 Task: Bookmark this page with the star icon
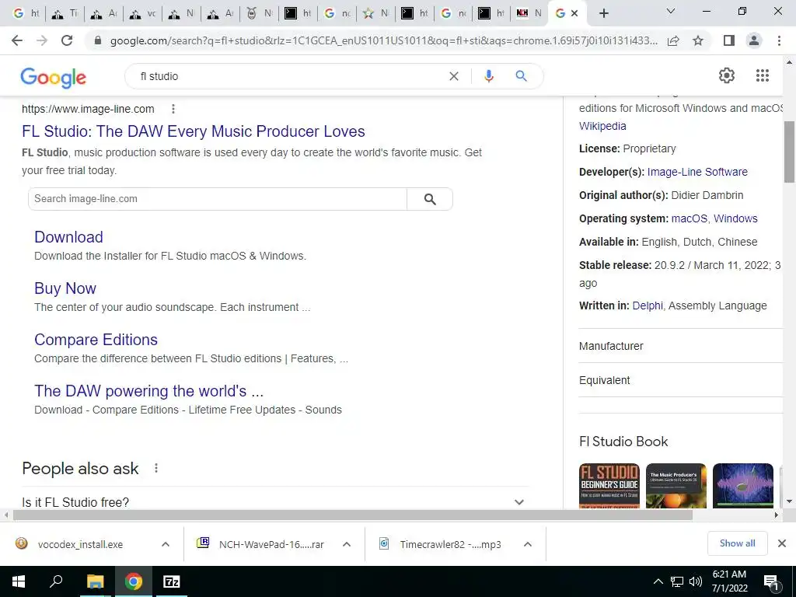(698, 40)
